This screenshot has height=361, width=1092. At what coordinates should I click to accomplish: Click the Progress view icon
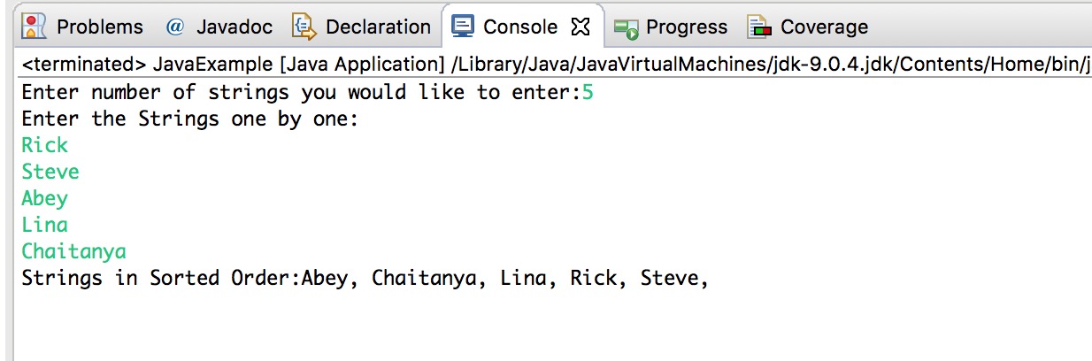tap(627, 28)
